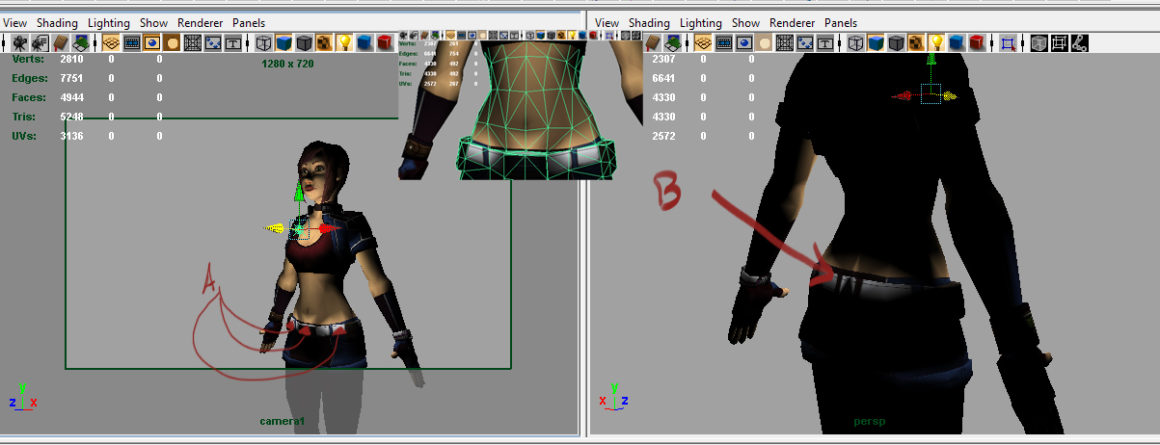Open Camera Attributes icon in camera1 panel
Image resolution: width=1160 pixels, height=445 pixels.
click(40, 42)
